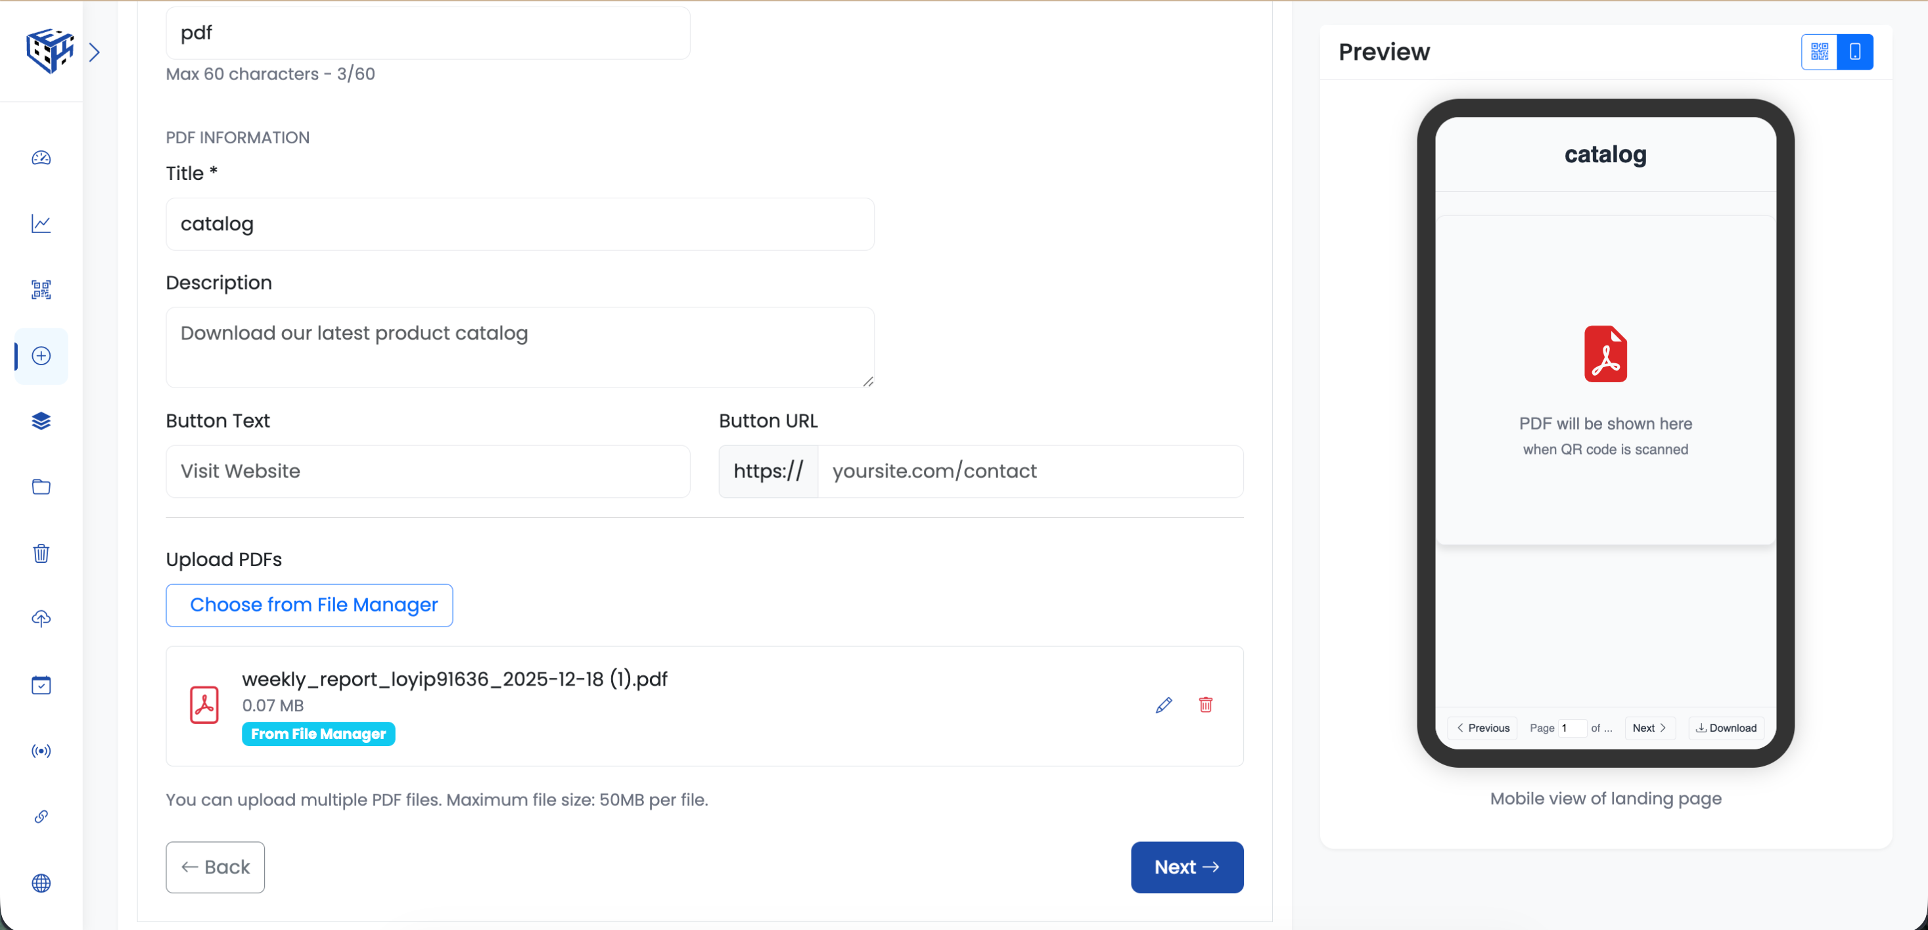Switch preview to mobile phone view
Viewport: 1928px width, 930px height.
[1854, 52]
